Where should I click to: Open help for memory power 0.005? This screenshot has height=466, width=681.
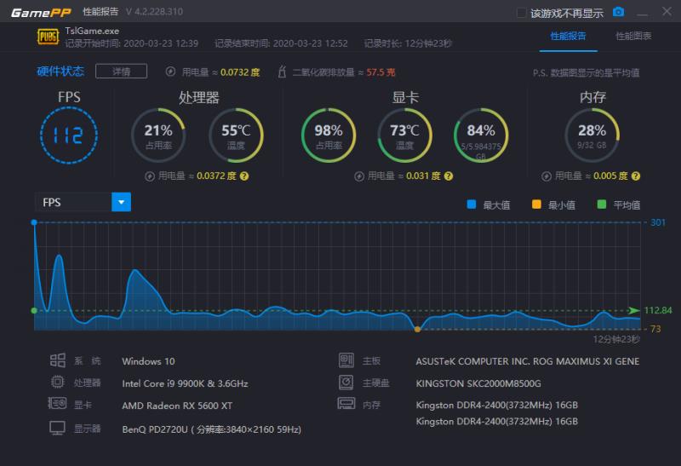[636, 176]
